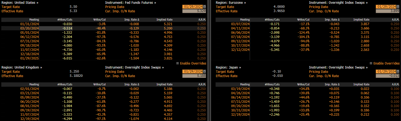401x121 pixels.
Task: Sort the Japan table by the A.R.M. header
Action: [x=395, y=85]
